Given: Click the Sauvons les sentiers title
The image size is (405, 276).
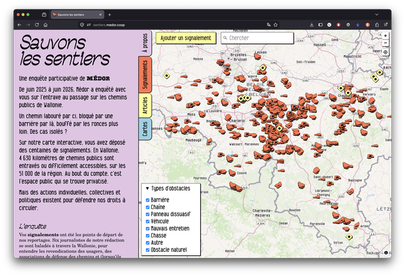Looking at the screenshot, I should coord(65,50).
